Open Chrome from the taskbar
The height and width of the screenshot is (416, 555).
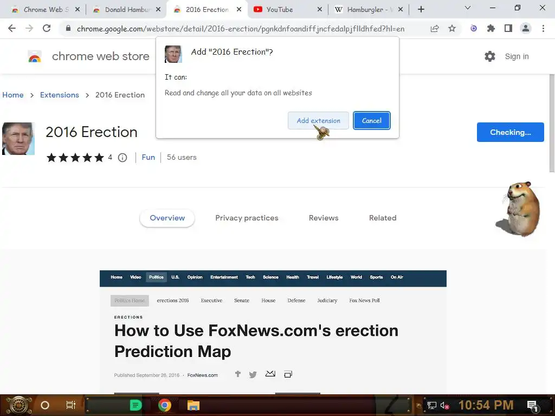165,405
